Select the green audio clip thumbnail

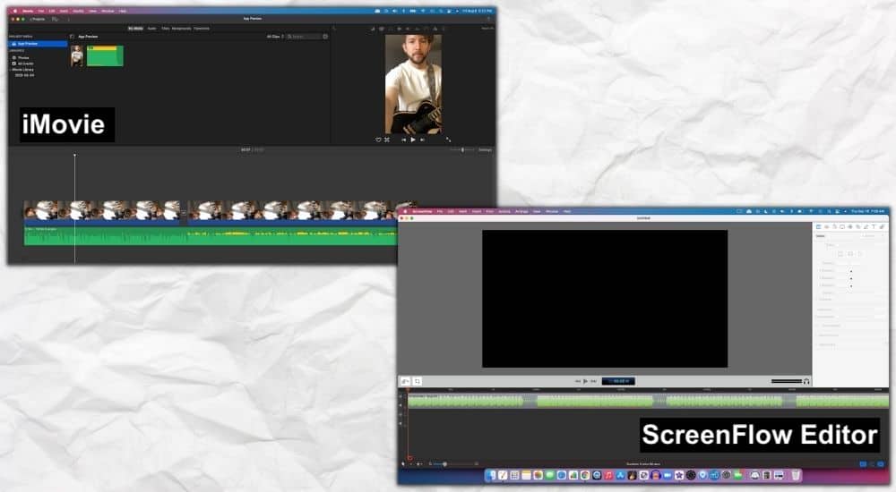[x=105, y=56]
